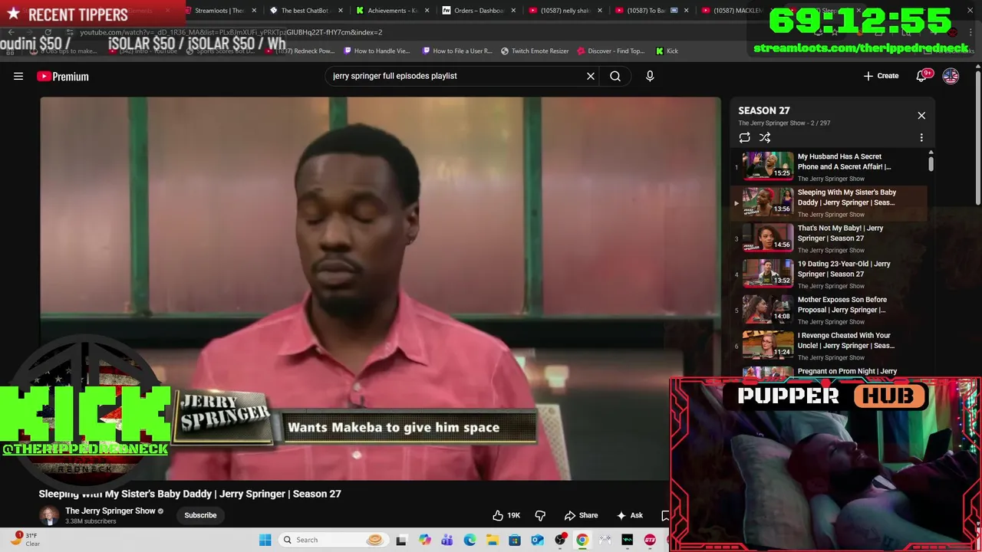
Task: Open Task View on taskbar
Action: pos(400,540)
